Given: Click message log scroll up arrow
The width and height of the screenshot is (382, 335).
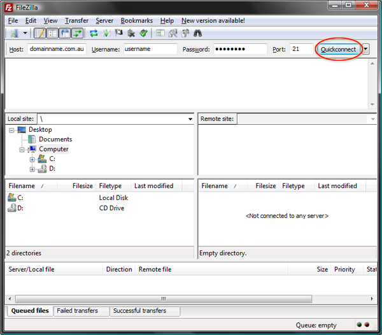Looking at the screenshot, I should 372,64.
